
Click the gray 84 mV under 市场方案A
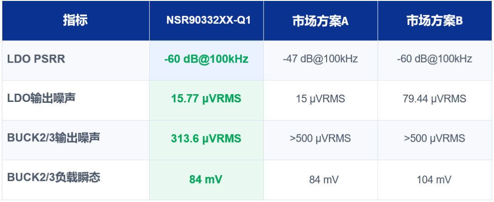pyautogui.click(x=324, y=180)
